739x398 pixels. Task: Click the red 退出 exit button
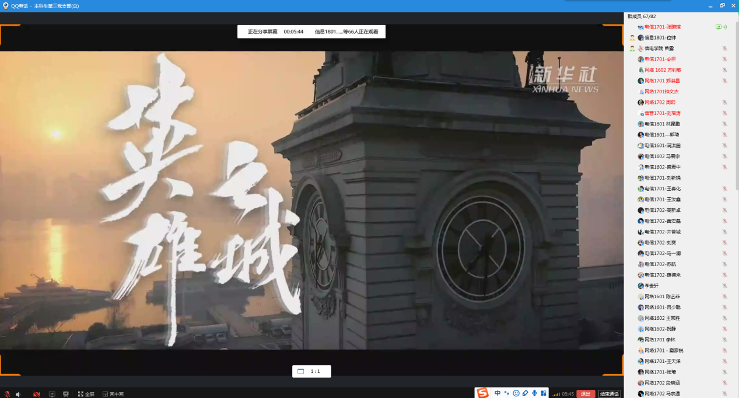coord(586,394)
